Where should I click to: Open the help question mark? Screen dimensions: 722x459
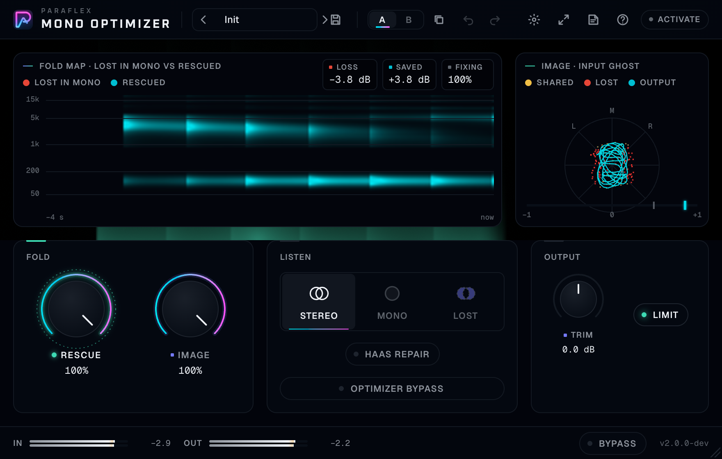(x=623, y=20)
